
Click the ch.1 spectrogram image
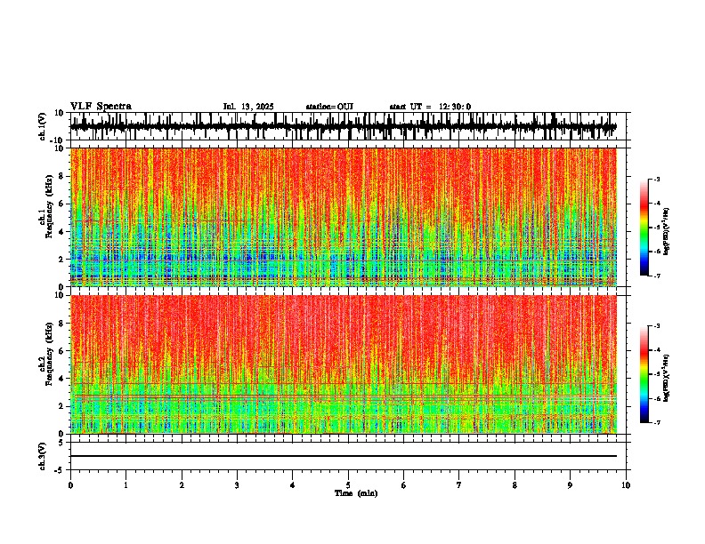(x=344, y=217)
